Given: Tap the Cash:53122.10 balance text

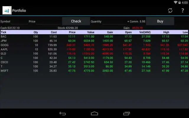Looking at the screenshot, I should (10, 28).
